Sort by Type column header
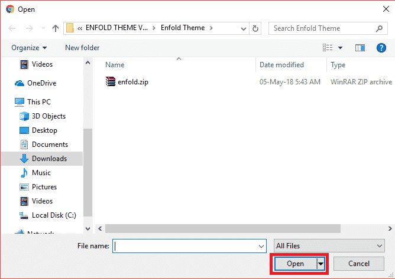The width and height of the screenshot is (395, 279). (338, 65)
